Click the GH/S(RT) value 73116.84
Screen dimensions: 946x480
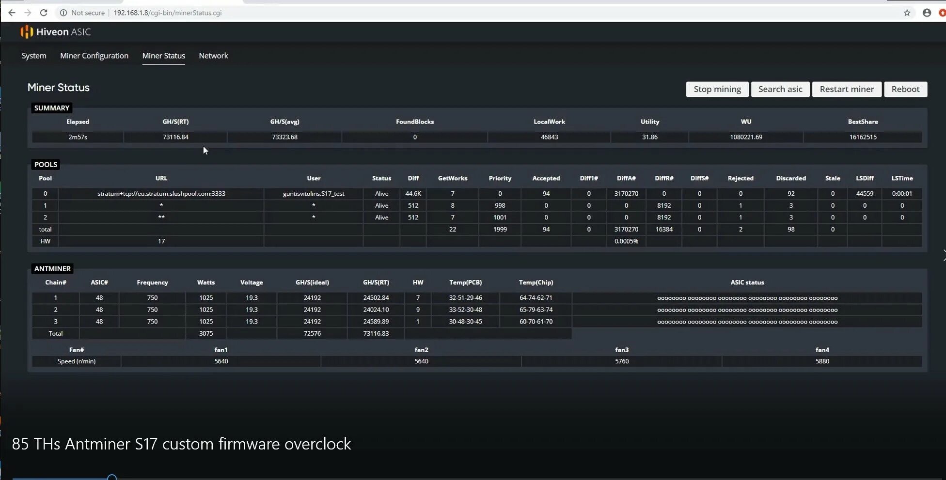[175, 137]
